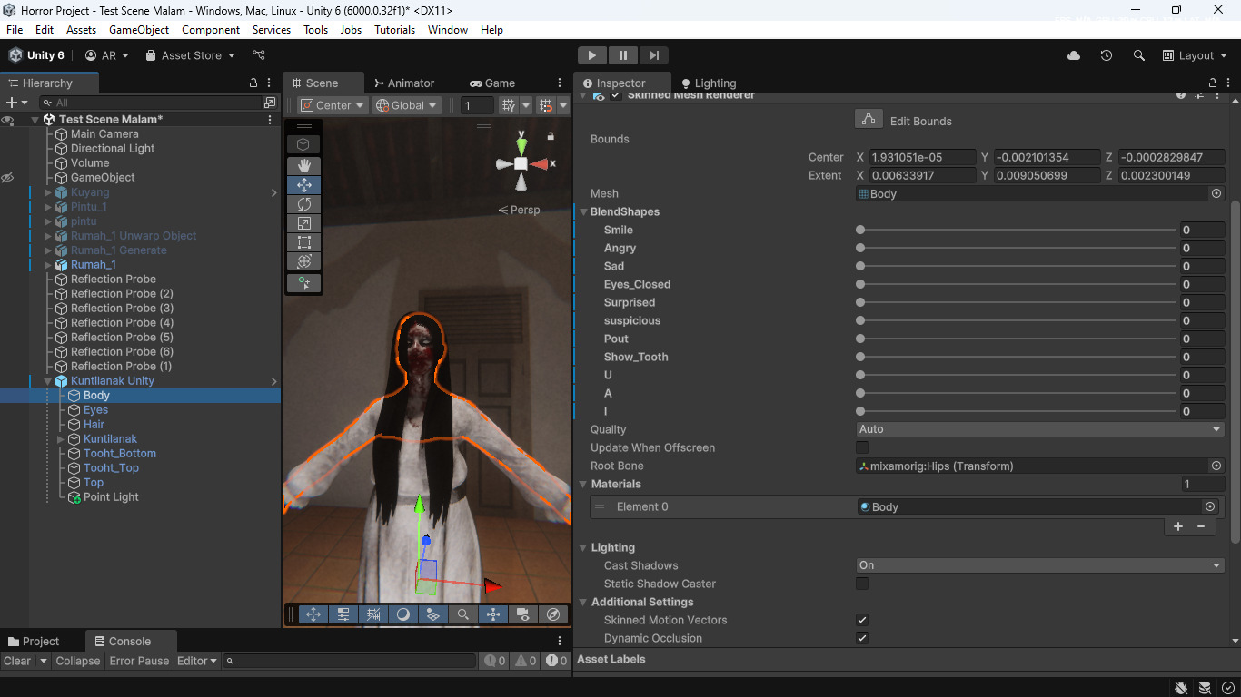The image size is (1241, 697).
Task: Open Undo History clock icon
Action: (x=1106, y=55)
